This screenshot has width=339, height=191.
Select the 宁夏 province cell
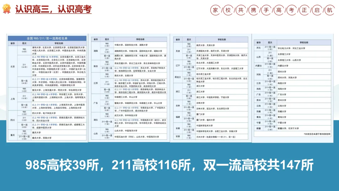259,123
